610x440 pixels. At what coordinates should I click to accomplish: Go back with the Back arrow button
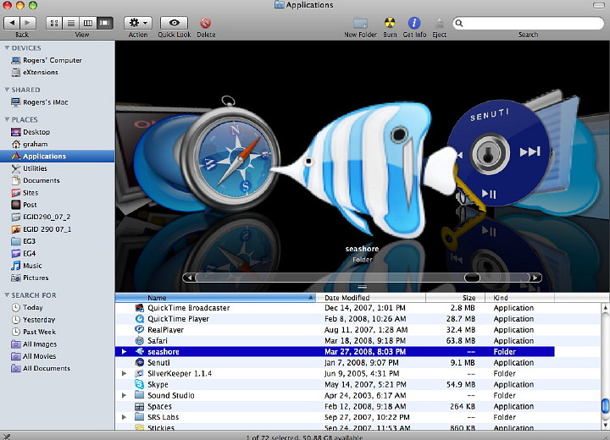coord(12,23)
